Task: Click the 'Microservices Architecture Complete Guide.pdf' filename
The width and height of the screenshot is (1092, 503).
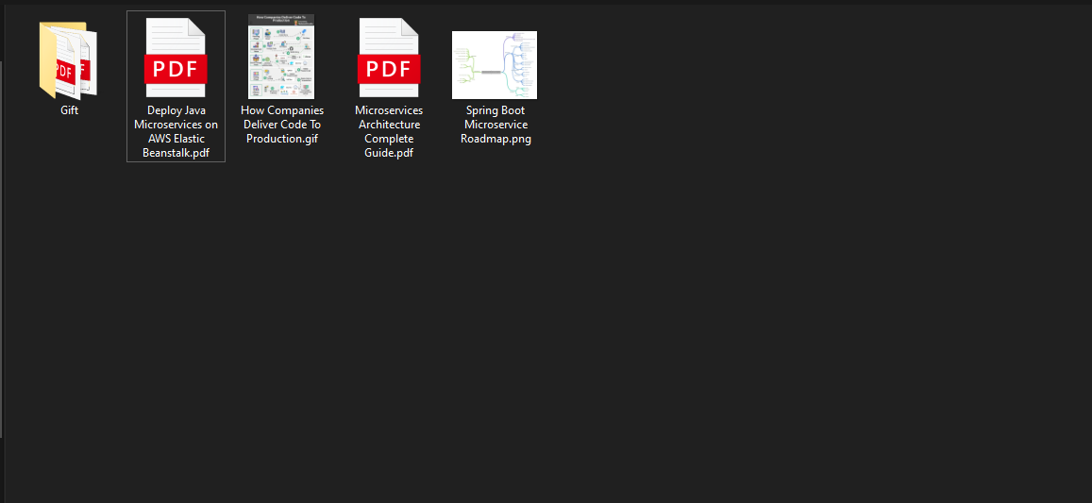Action: (389, 132)
